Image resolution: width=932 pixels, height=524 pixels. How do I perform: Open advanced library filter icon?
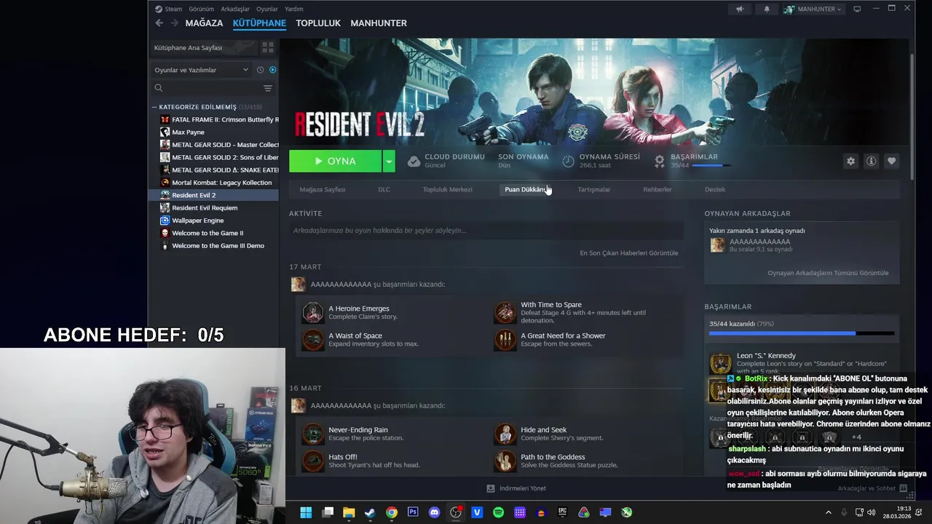coord(268,88)
